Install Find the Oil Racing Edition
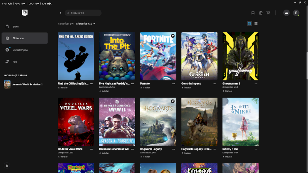The height and width of the screenshot is (173, 308). tap(63, 88)
